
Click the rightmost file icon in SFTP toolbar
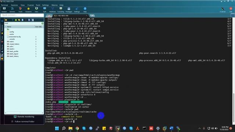point(33,20)
